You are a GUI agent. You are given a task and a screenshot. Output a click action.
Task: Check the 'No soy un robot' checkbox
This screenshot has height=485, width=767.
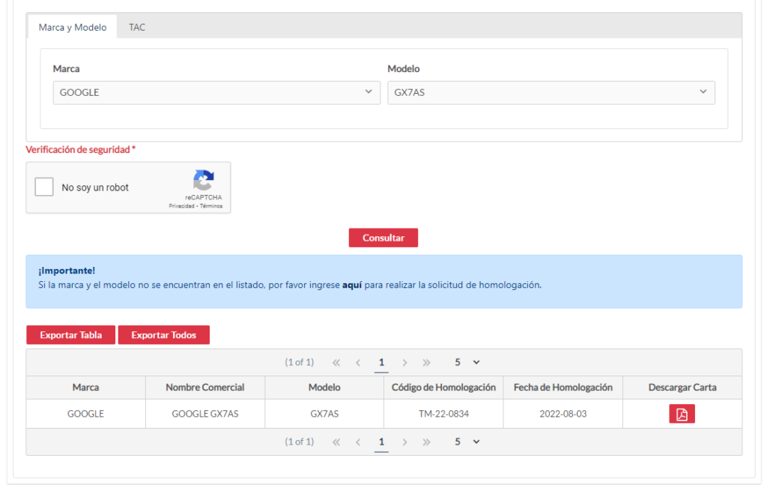point(44,187)
